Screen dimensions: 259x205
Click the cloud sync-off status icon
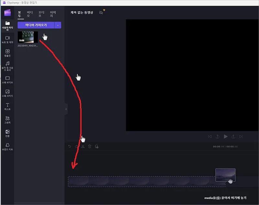coord(101,12)
